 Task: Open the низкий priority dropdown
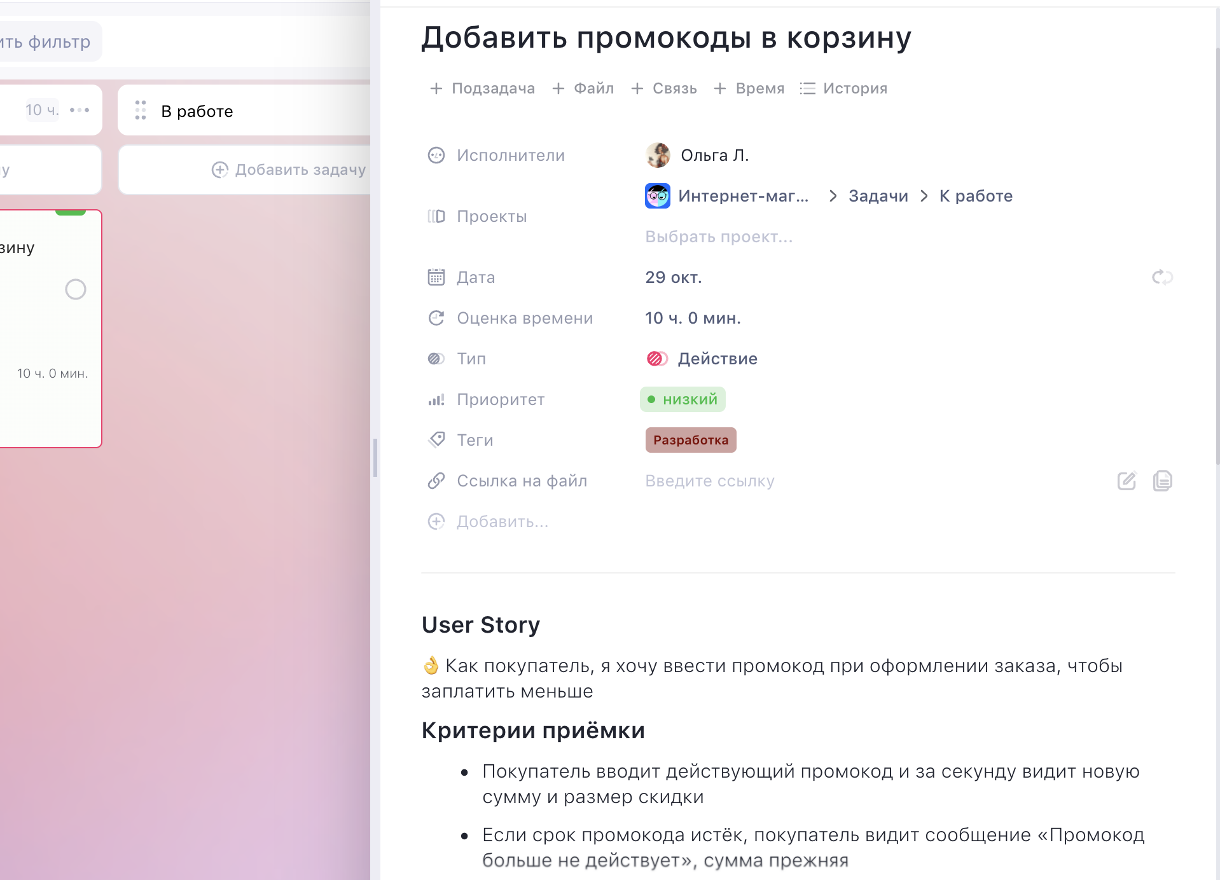pyautogui.click(x=683, y=399)
